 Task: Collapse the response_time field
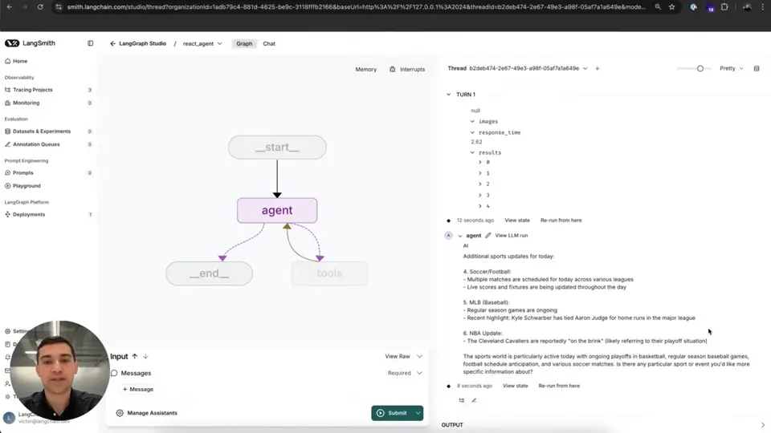click(472, 132)
